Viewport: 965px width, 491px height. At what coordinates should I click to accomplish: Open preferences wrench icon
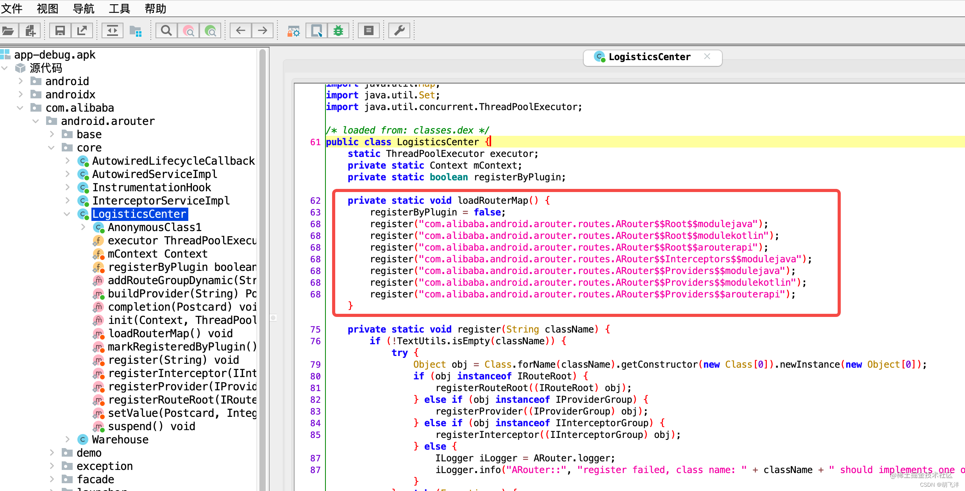[399, 30]
